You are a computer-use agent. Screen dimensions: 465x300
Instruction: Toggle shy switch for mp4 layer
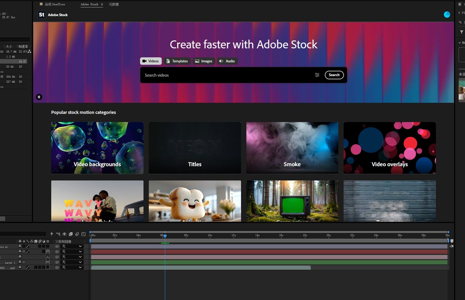click(x=20, y=267)
